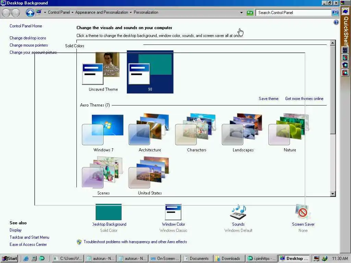
Task: Open Change your account picture link
Action: [x=33, y=52]
